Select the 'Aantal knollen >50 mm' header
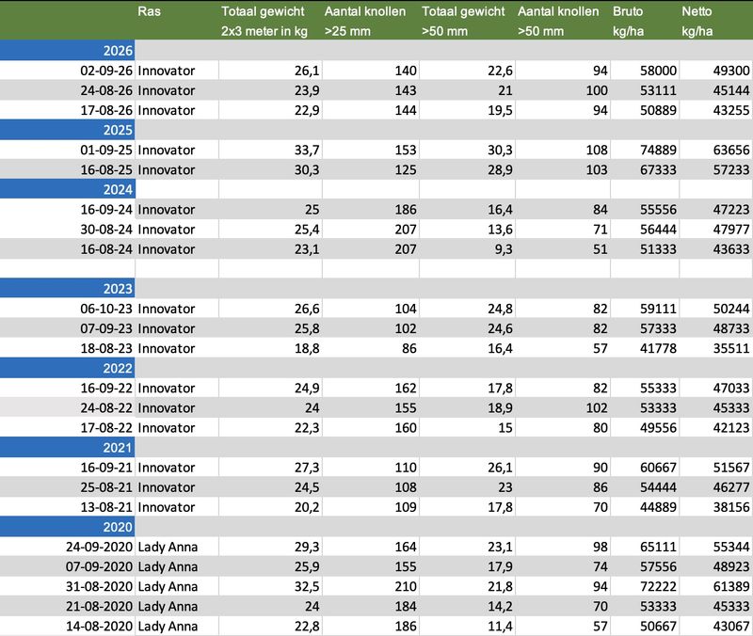The image size is (753, 636). click(558, 21)
